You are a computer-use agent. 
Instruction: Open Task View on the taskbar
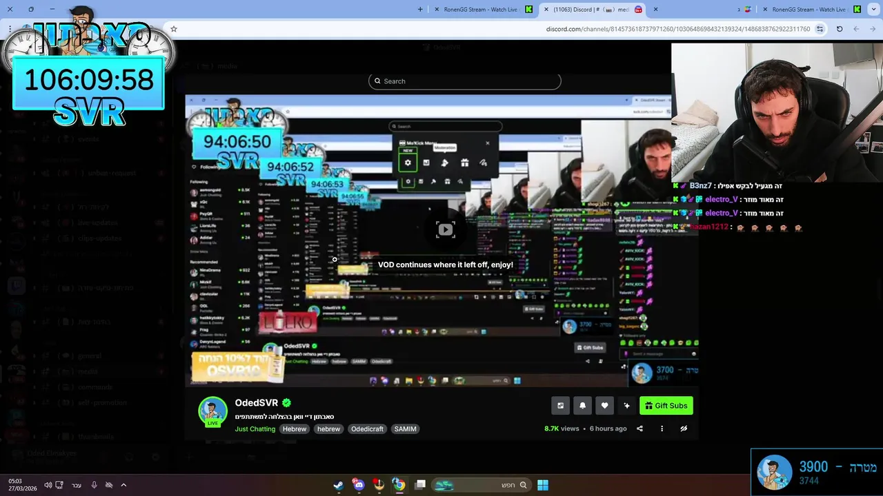click(420, 485)
